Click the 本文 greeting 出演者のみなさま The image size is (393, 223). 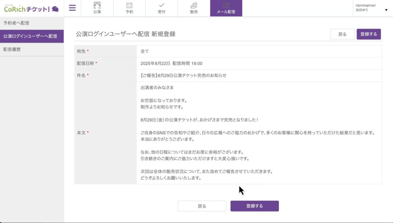(157, 88)
